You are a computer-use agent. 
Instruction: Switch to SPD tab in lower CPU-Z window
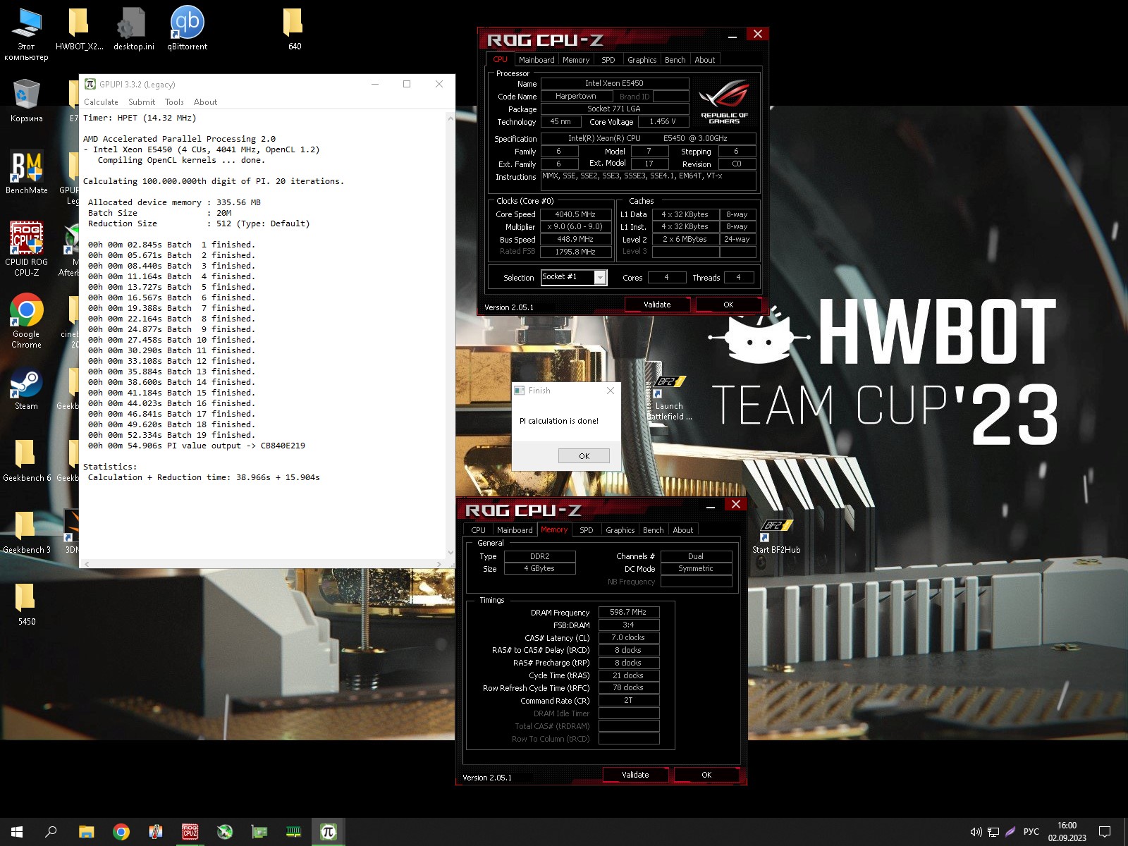[587, 530]
